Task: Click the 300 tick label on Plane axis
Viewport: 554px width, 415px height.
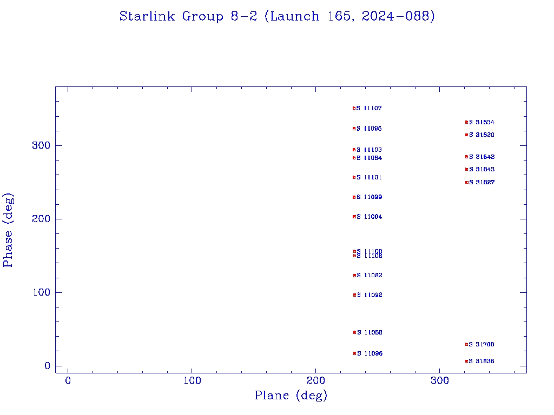Action: (x=439, y=380)
